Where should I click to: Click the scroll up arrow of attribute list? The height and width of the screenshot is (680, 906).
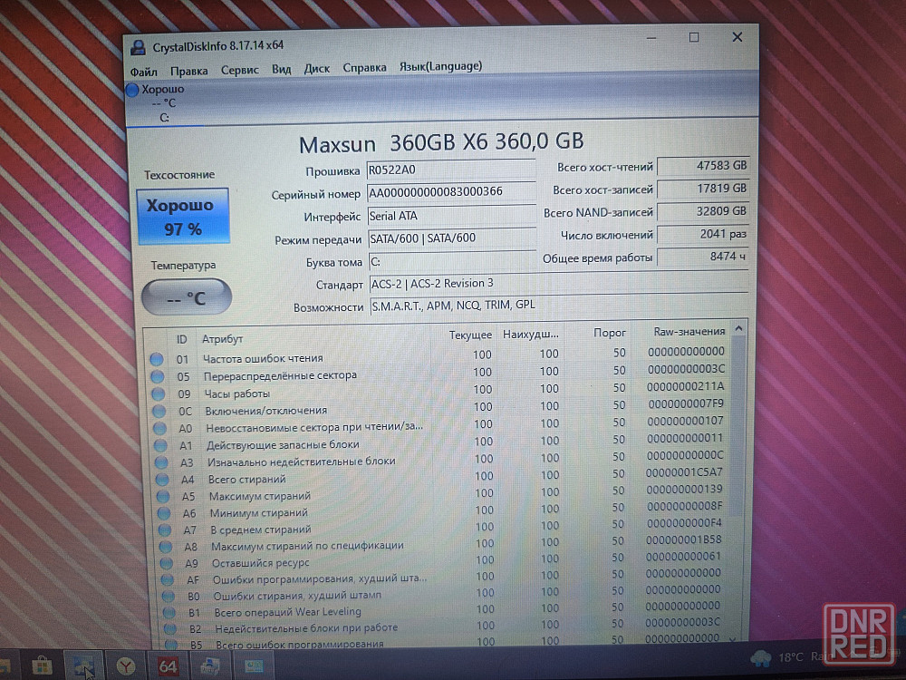(738, 329)
